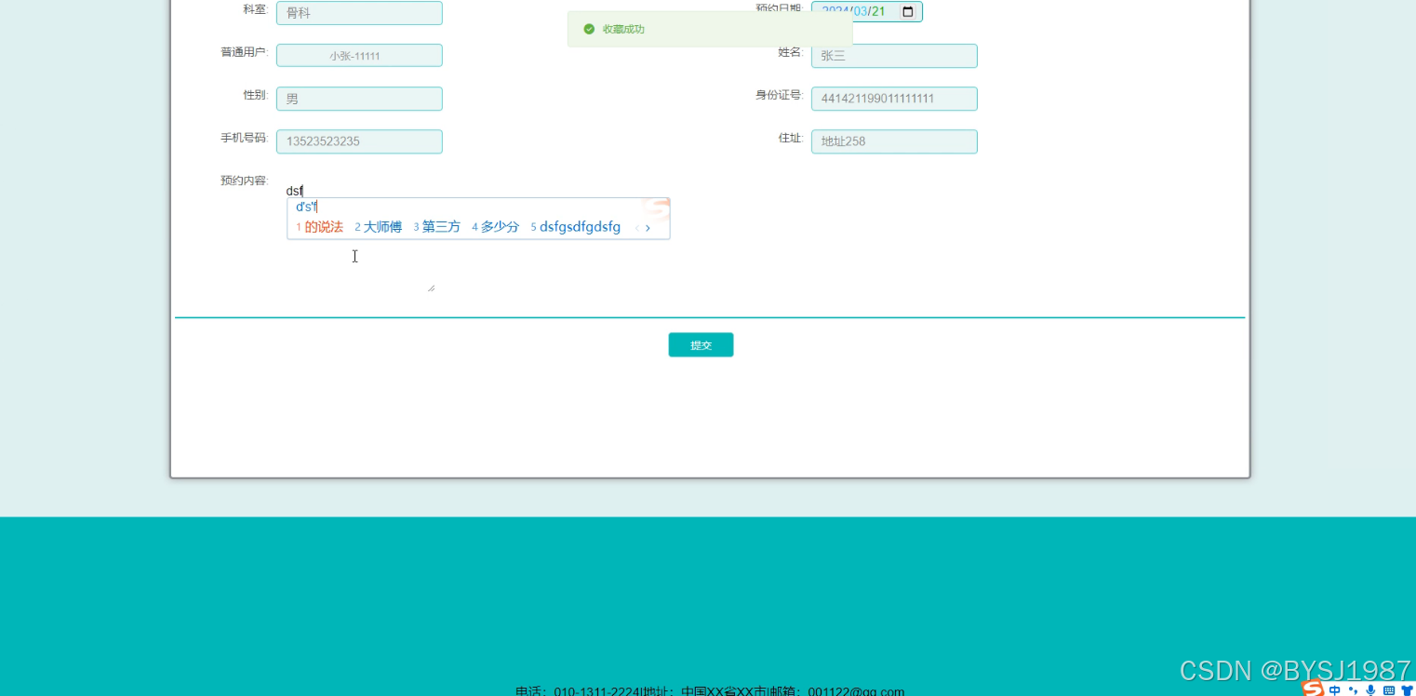Click the d's'f pinyin composition text
1416x696 pixels.
306,207
